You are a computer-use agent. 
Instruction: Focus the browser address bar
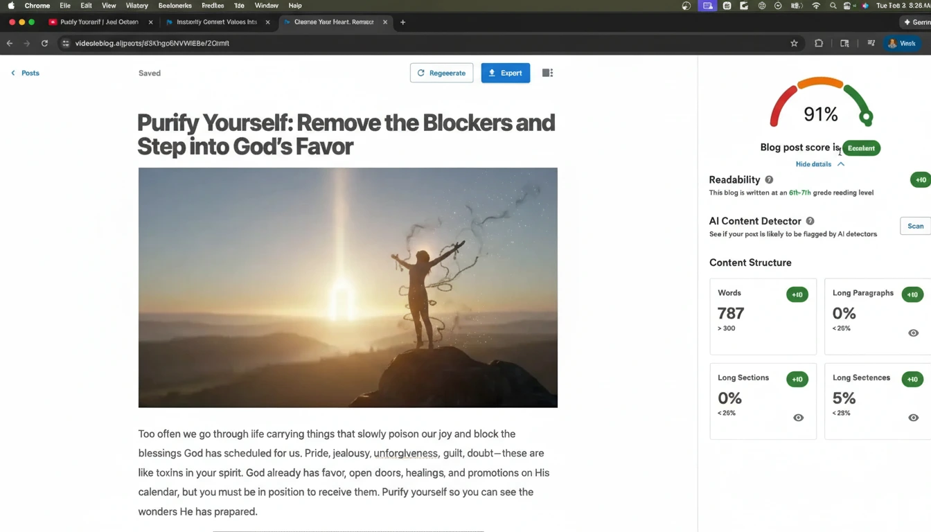pyautogui.click(x=429, y=43)
